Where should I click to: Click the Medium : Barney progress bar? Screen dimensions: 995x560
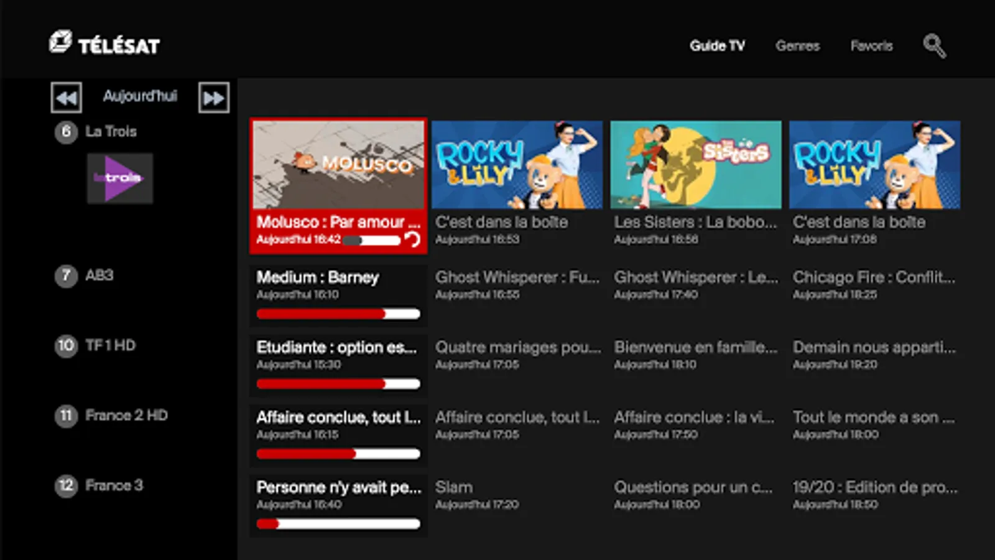pos(338,314)
